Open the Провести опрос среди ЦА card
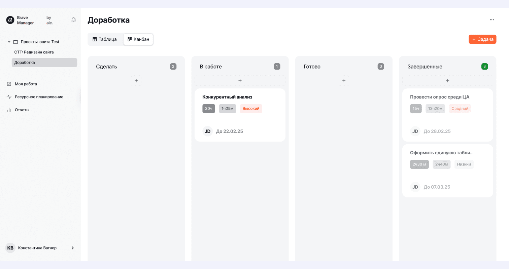This screenshot has height=269, width=509. tap(448, 115)
